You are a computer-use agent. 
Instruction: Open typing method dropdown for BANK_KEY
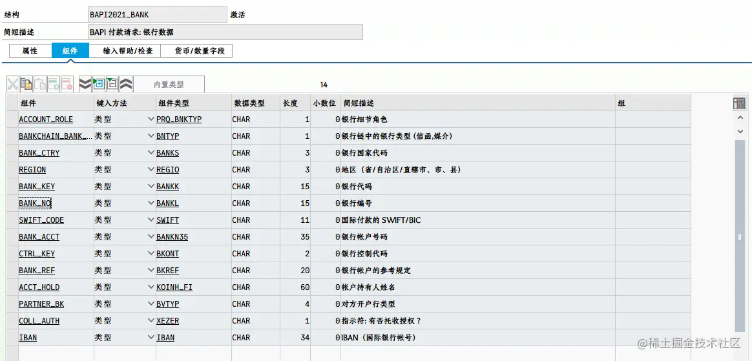pos(151,187)
